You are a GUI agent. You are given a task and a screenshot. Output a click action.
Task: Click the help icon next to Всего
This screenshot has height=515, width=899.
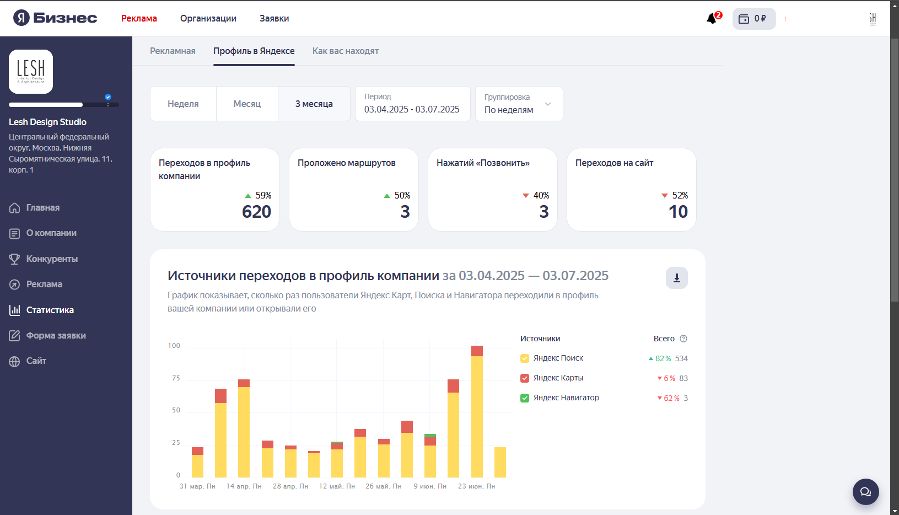(x=683, y=339)
